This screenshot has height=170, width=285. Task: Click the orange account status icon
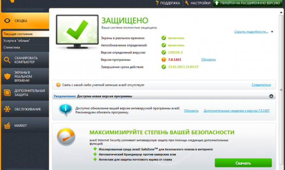[x=58, y=85]
